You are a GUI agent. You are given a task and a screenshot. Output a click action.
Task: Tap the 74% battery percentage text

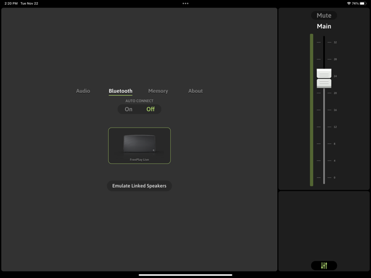[355, 3]
